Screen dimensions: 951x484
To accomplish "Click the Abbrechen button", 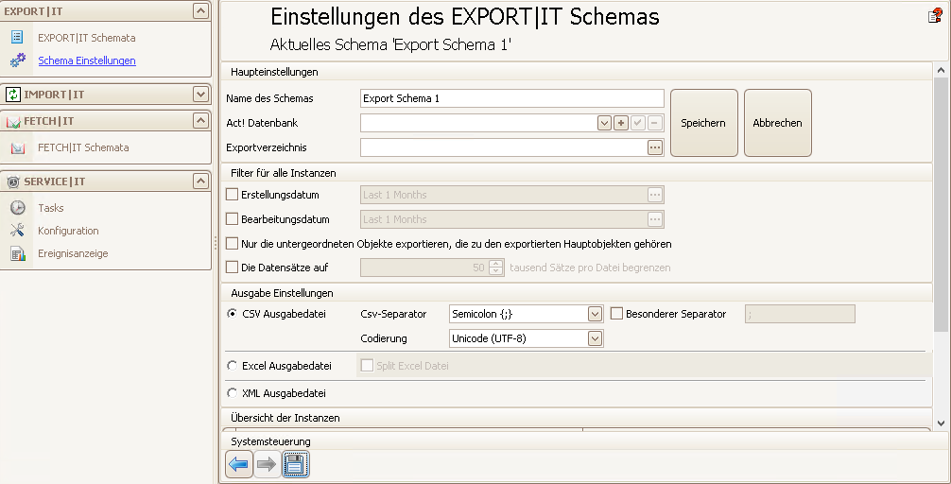I will tap(778, 123).
